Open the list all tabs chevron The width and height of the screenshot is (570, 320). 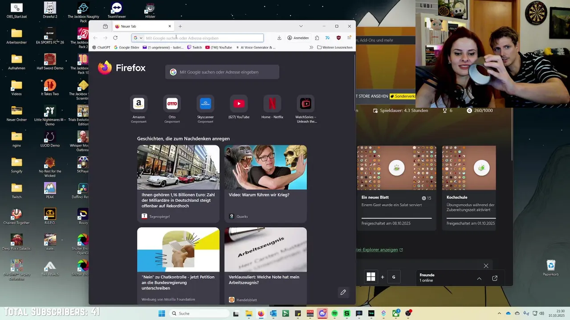(x=301, y=26)
